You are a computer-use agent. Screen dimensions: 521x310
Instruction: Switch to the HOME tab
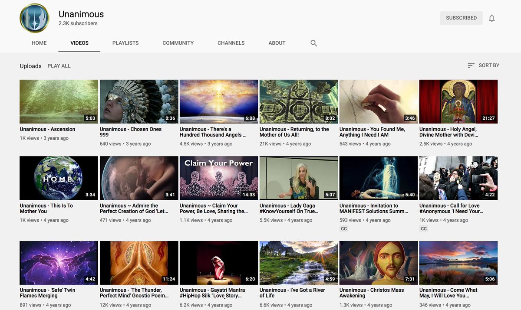tap(39, 43)
